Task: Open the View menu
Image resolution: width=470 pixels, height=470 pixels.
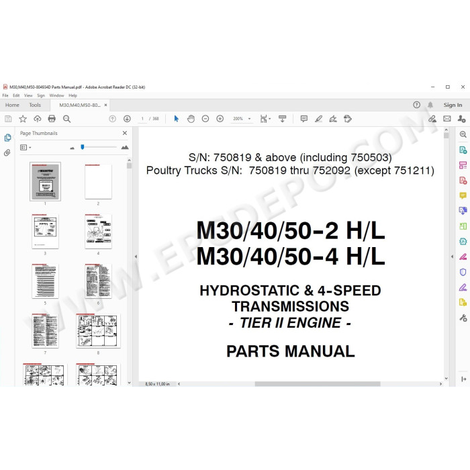Action: 28,95
